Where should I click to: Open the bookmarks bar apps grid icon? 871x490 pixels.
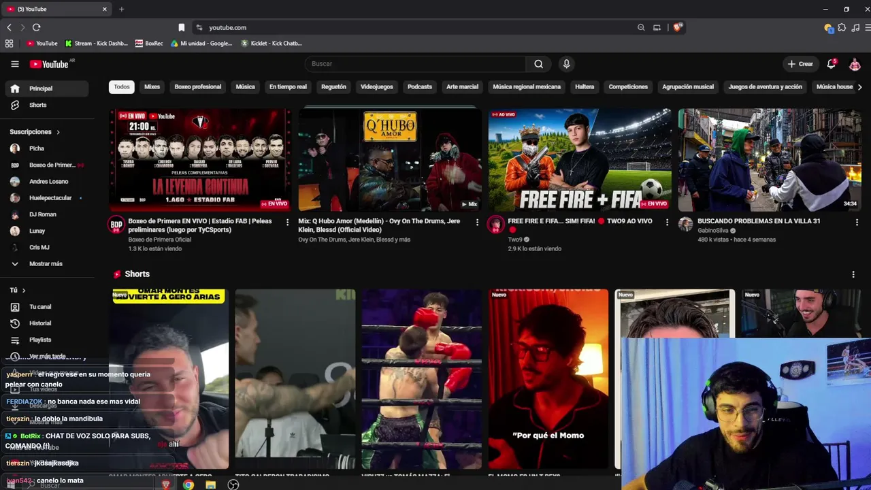[x=9, y=44]
